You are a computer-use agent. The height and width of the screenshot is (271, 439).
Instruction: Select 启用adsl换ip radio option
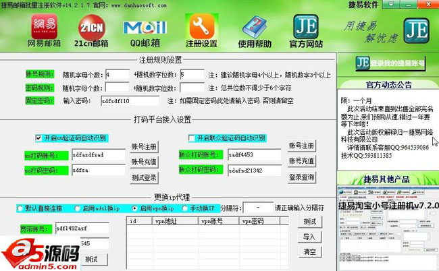tap(77, 208)
